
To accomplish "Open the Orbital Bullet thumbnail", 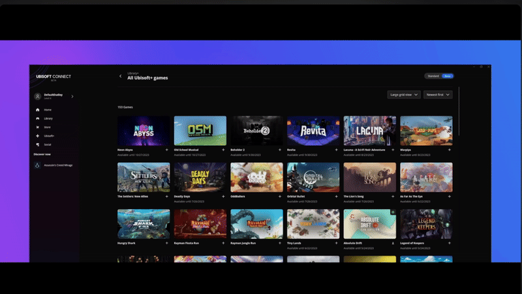I will point(313,177).
